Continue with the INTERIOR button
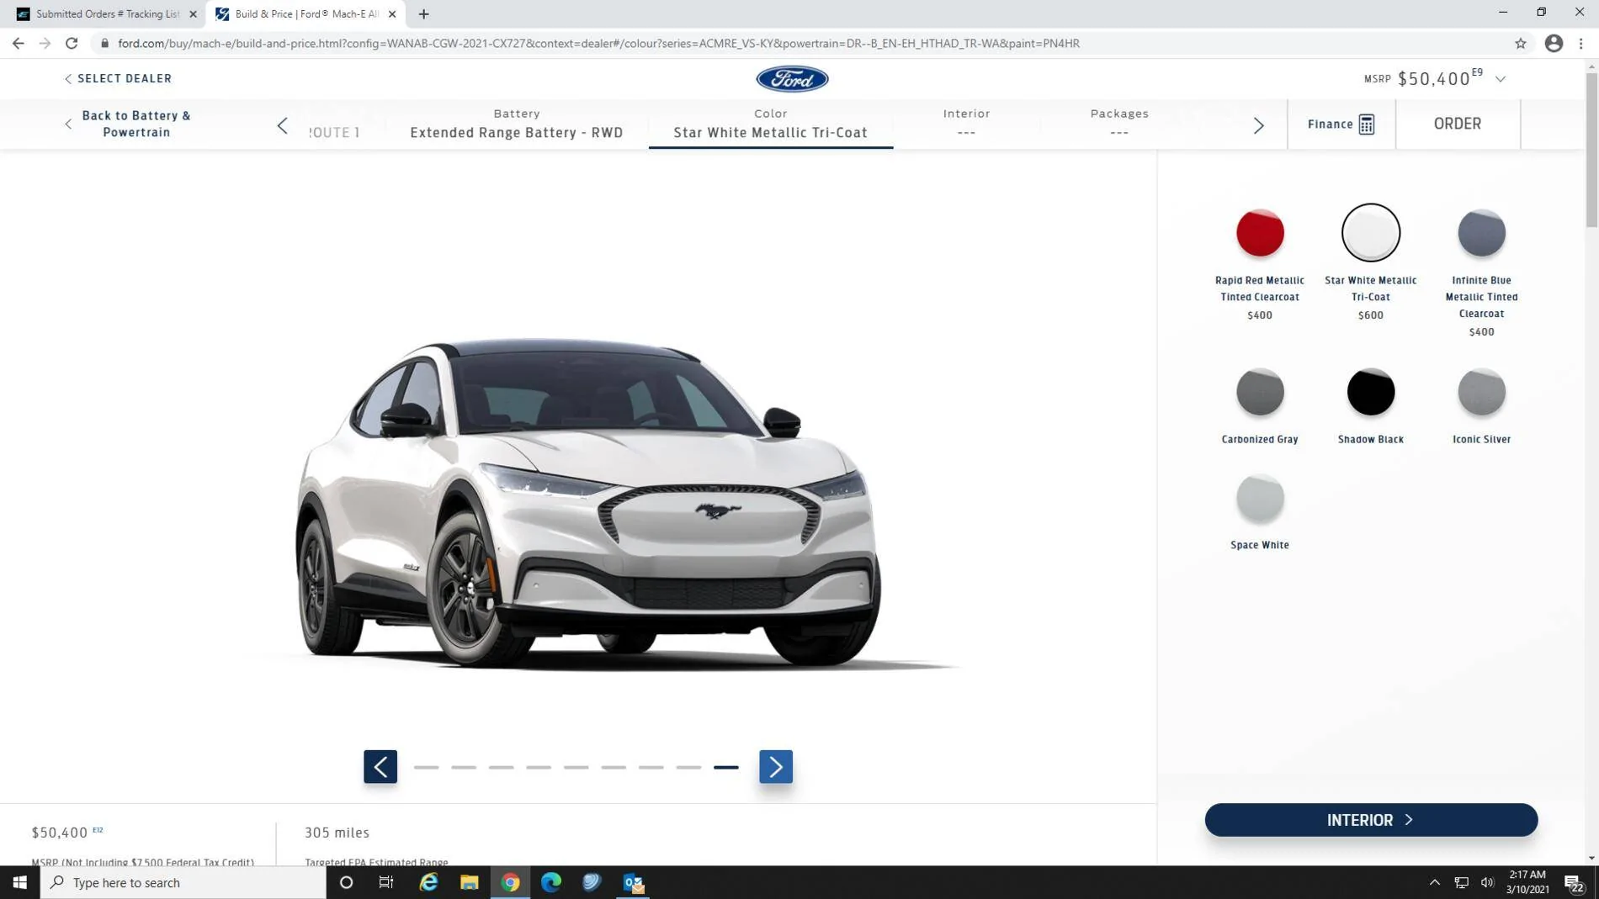This screenshot has width=1599, height=899. click(x=1371, y=819)
